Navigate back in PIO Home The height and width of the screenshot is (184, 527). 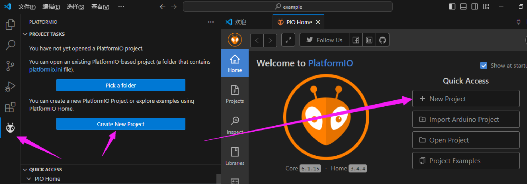[x=257, y=40]
